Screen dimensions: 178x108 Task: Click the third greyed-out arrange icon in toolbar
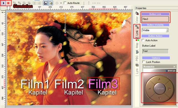(24, 3)
